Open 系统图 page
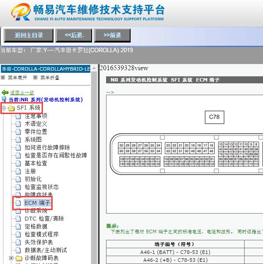The image size is (263, 264). 33,139
